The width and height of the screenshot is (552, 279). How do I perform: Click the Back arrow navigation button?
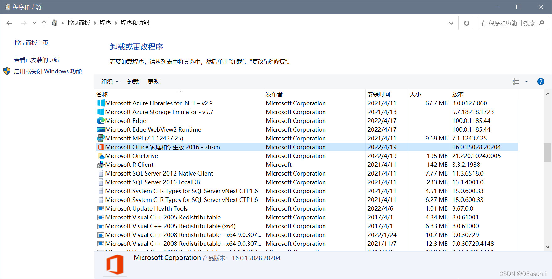point(9,23)
